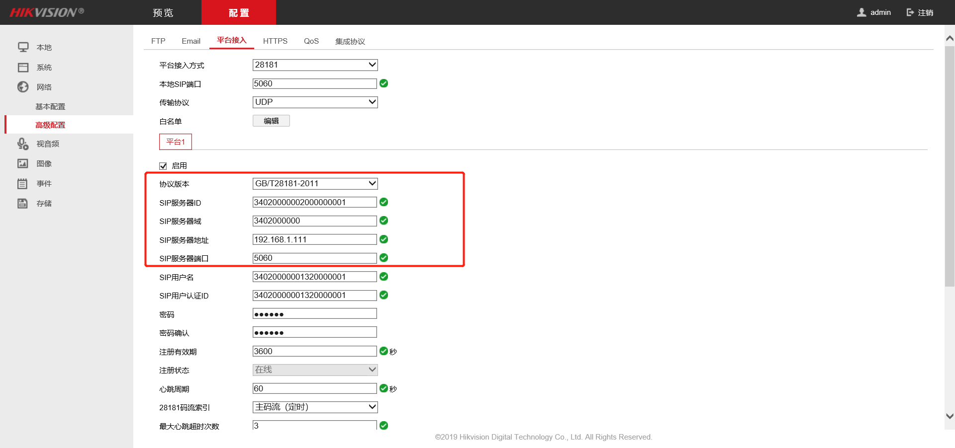The image size is (955, 448).
Task: Click the 注销 logout icon
Action: pos(910,12)
